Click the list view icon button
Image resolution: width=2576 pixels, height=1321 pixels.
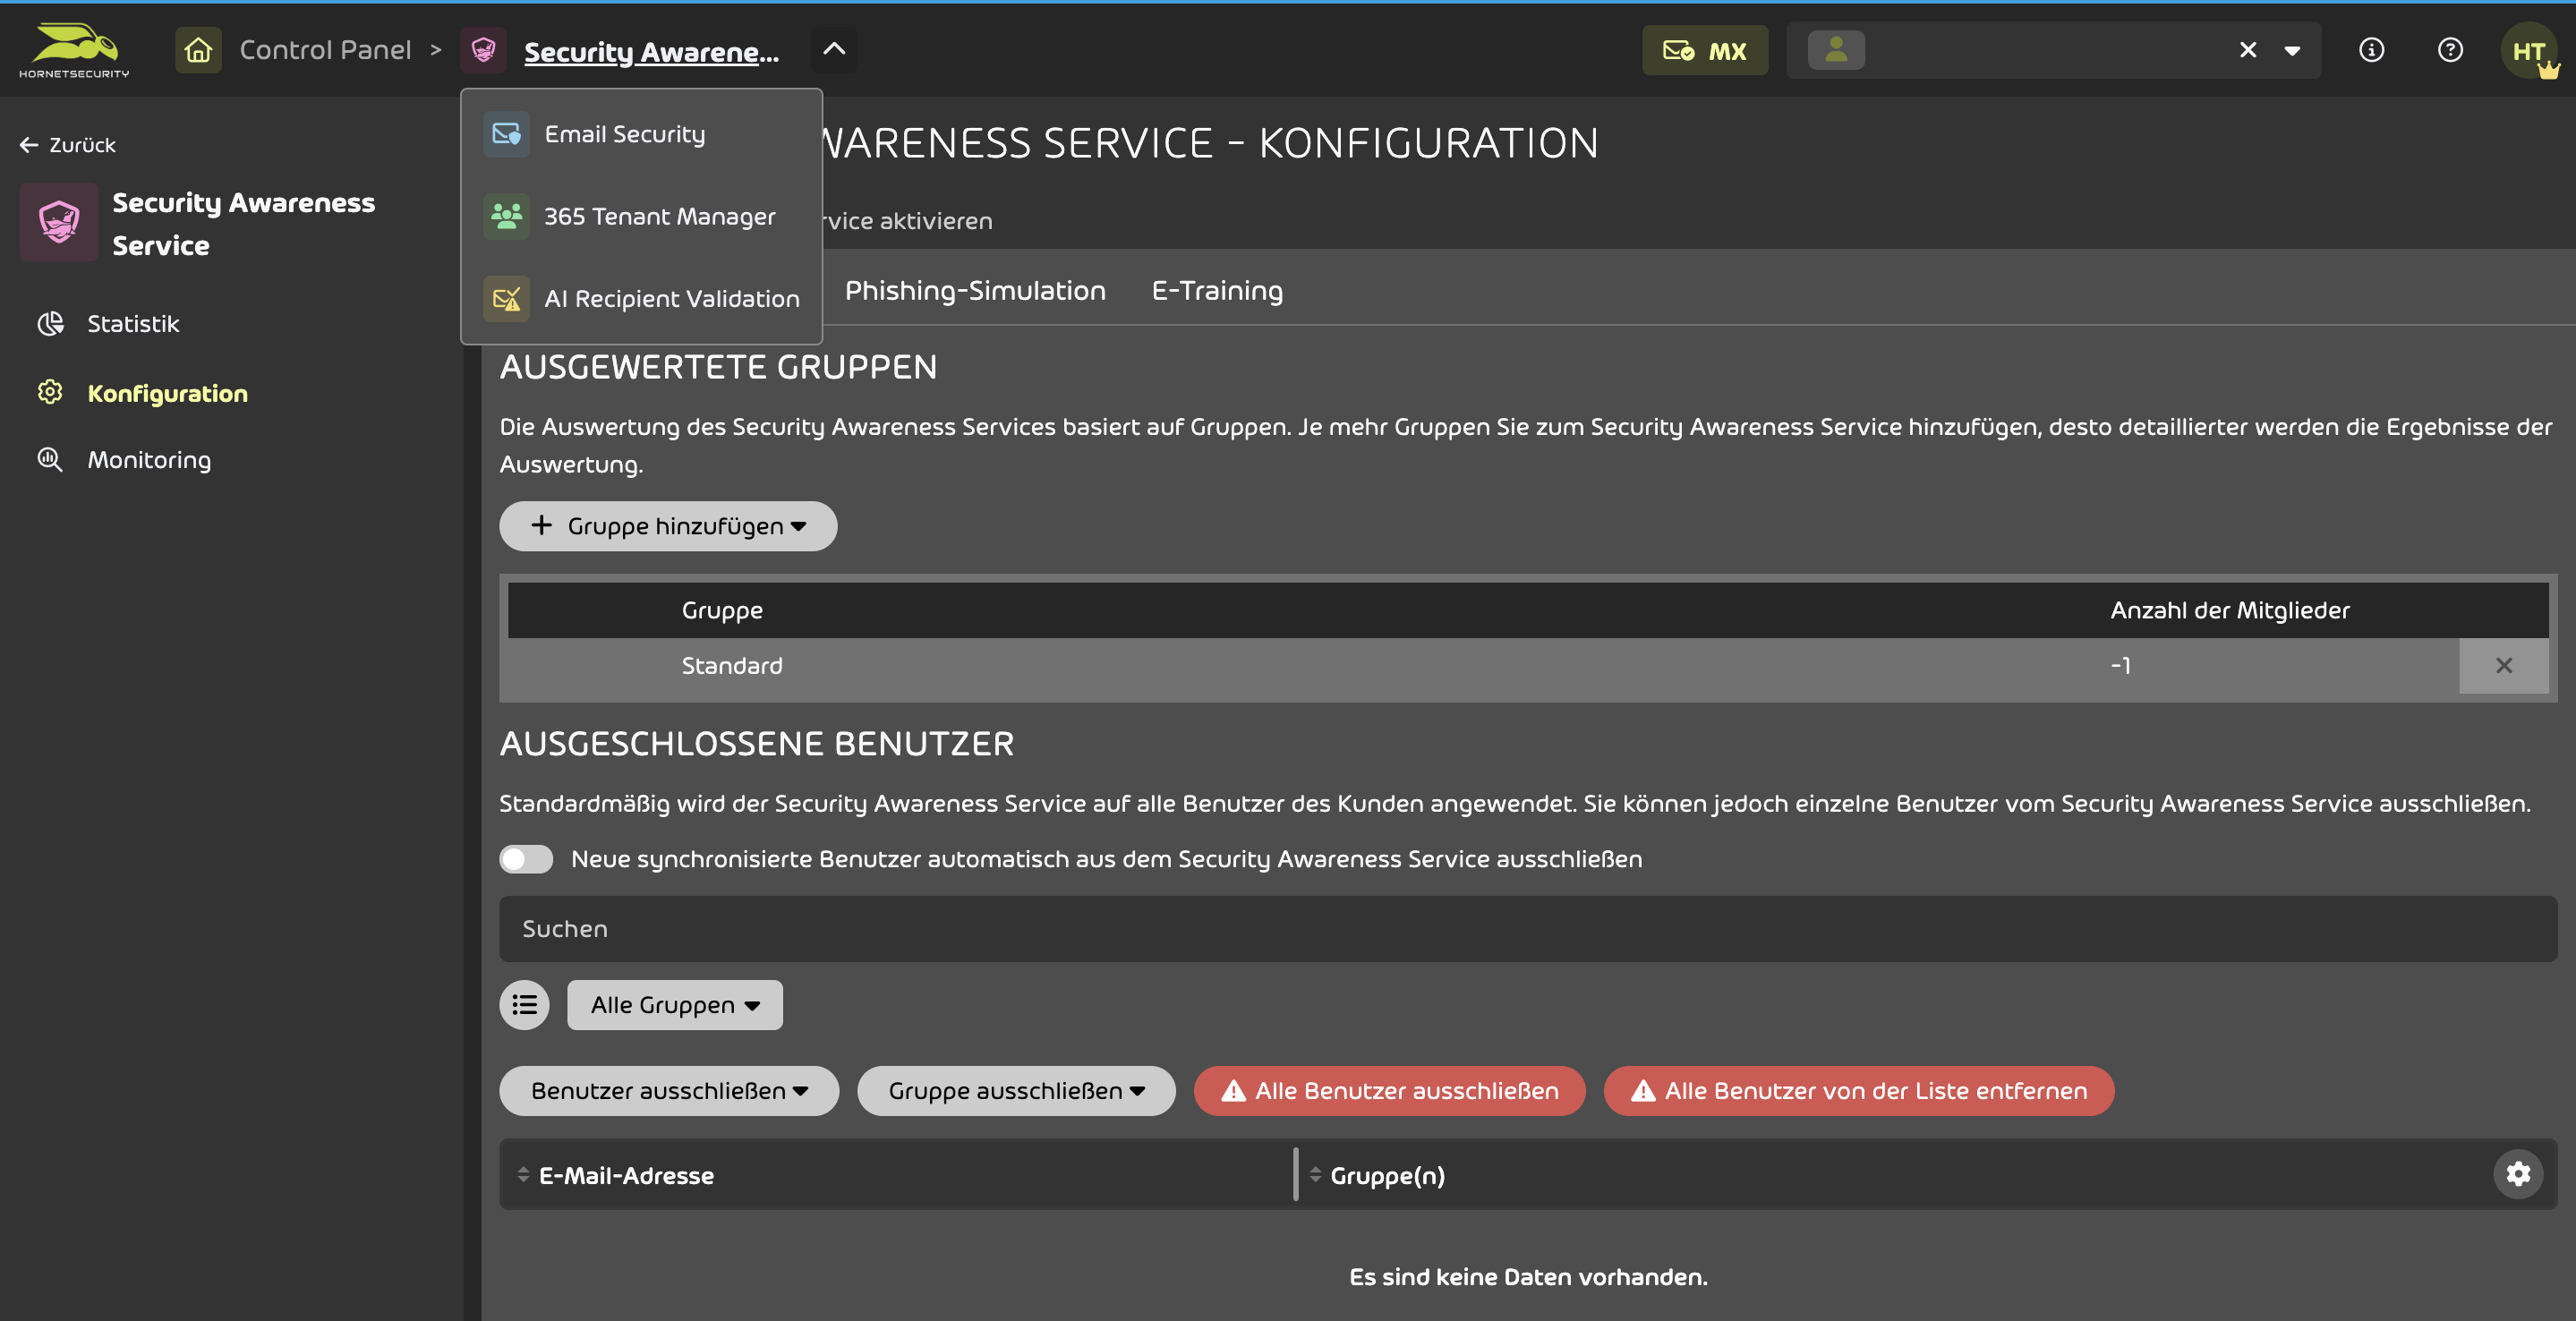(524, 1005)
